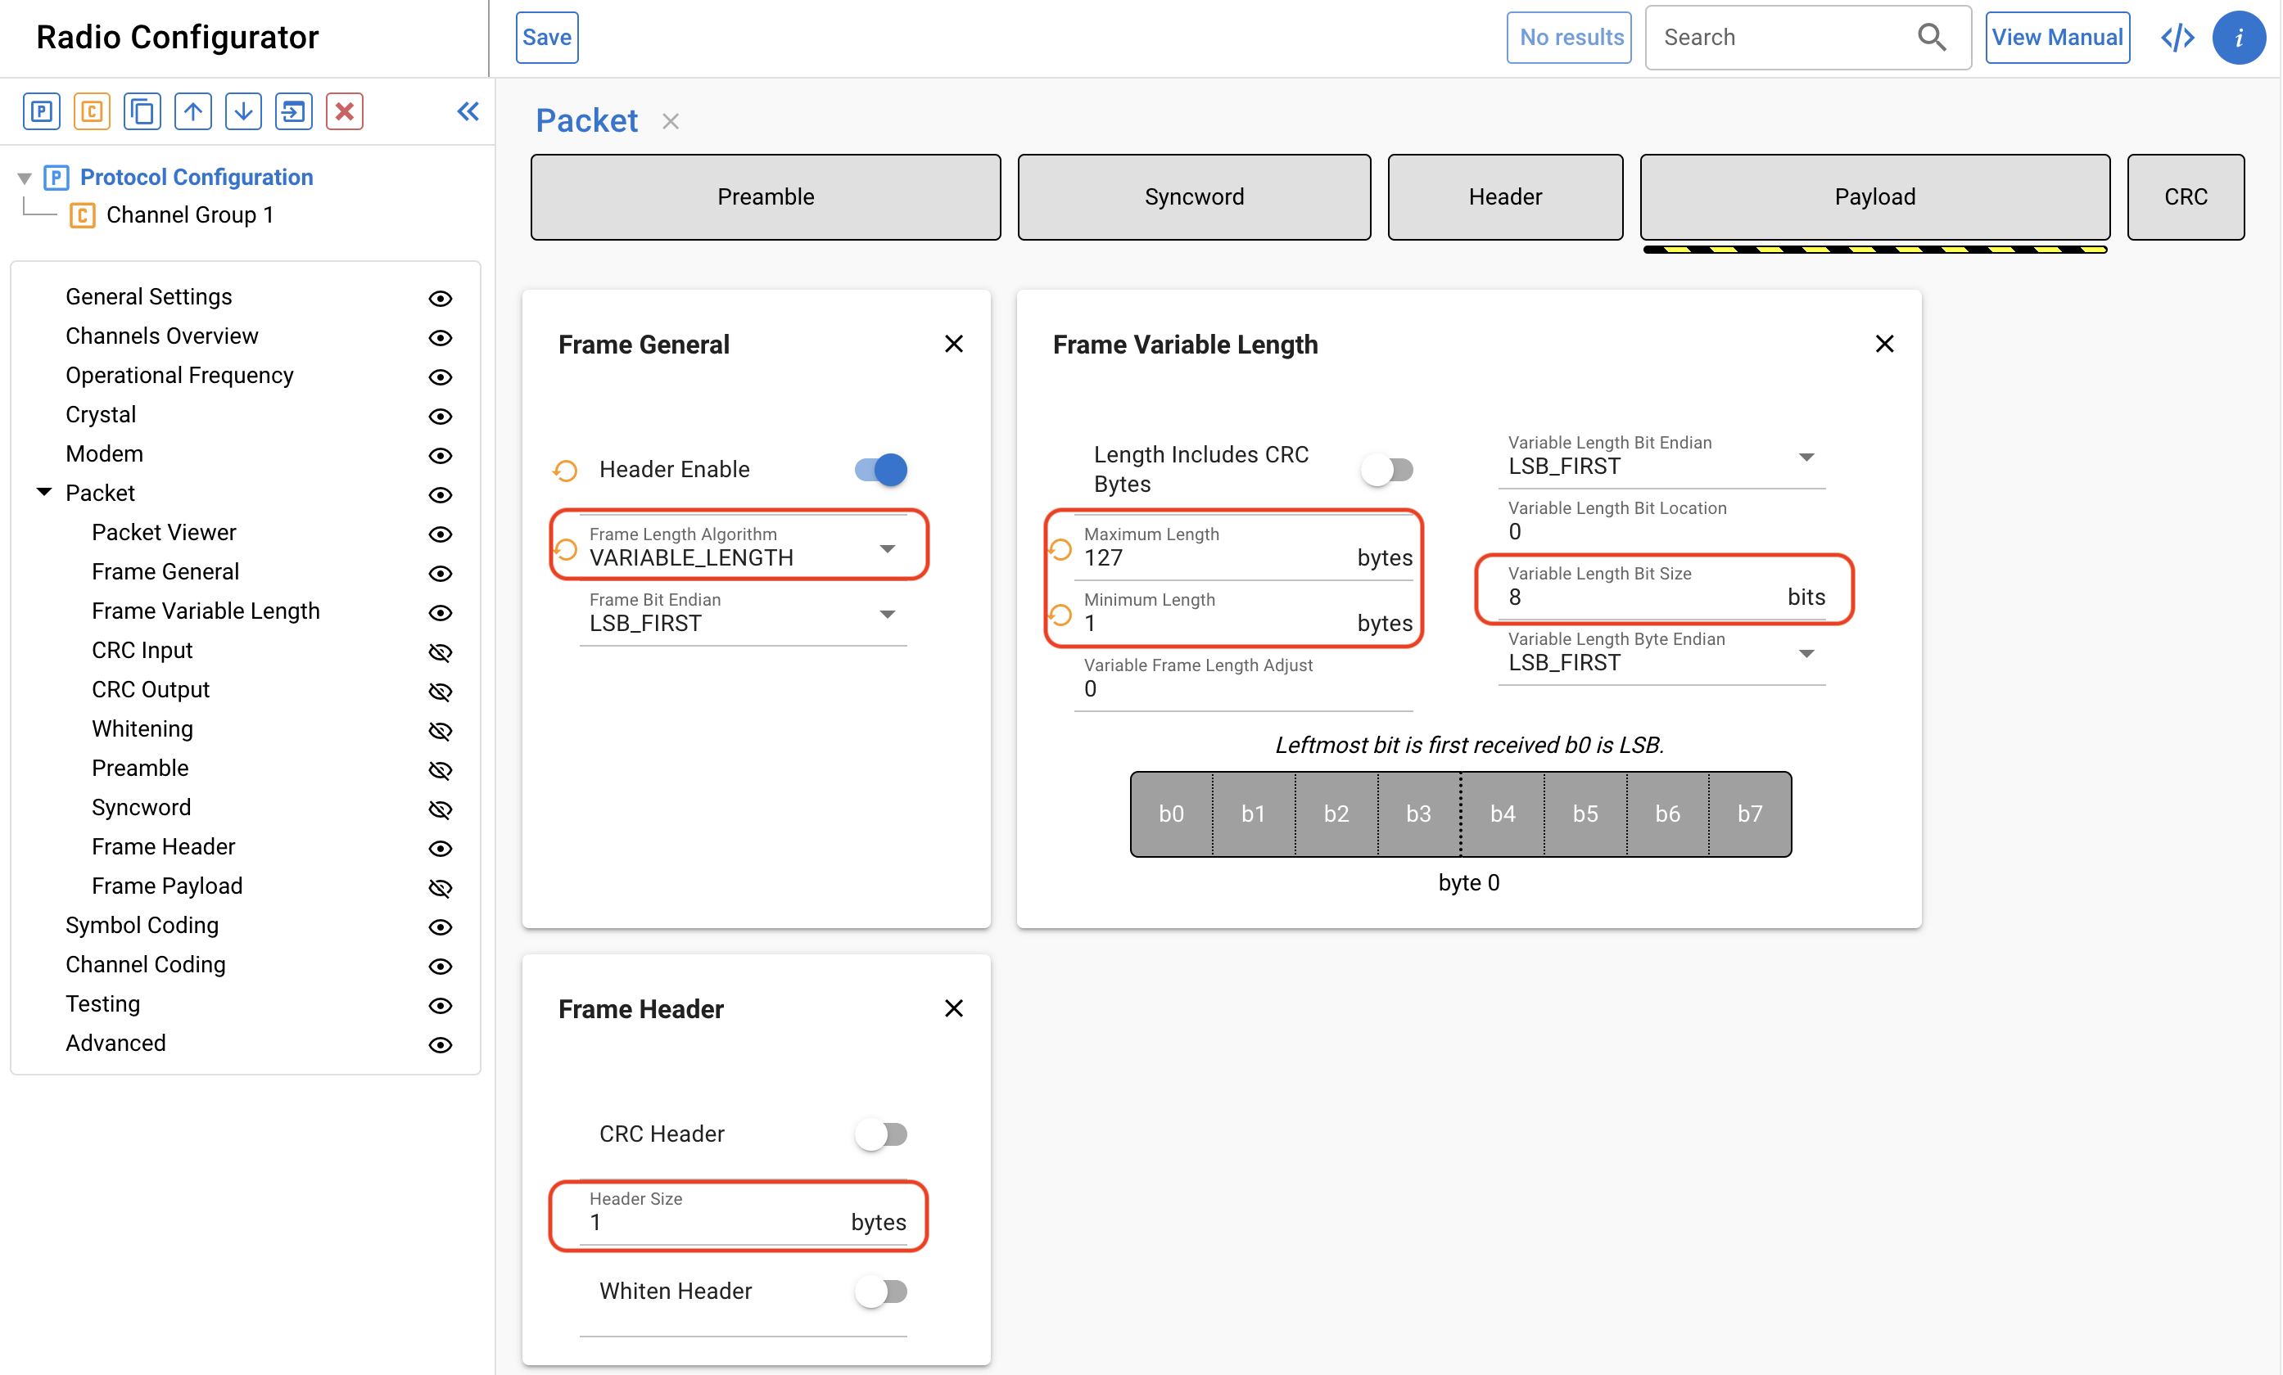The image size is (2283, 1375).
Task: Open Frame Length Algorithm dropdown
Action: [x=887, y=549]
